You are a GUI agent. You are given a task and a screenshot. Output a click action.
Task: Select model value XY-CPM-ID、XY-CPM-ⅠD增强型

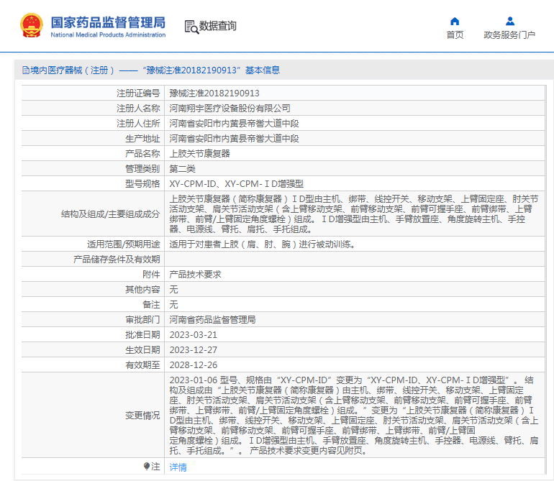click(x=237, y=184)
